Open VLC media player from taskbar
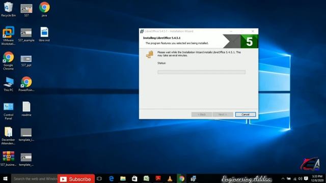The width and height of the screenshot is (326, 183). pos(170,178)
